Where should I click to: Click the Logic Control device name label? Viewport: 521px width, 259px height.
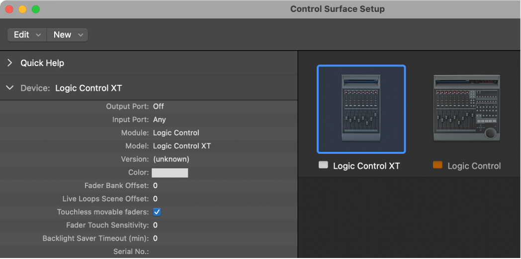point(474,166)
